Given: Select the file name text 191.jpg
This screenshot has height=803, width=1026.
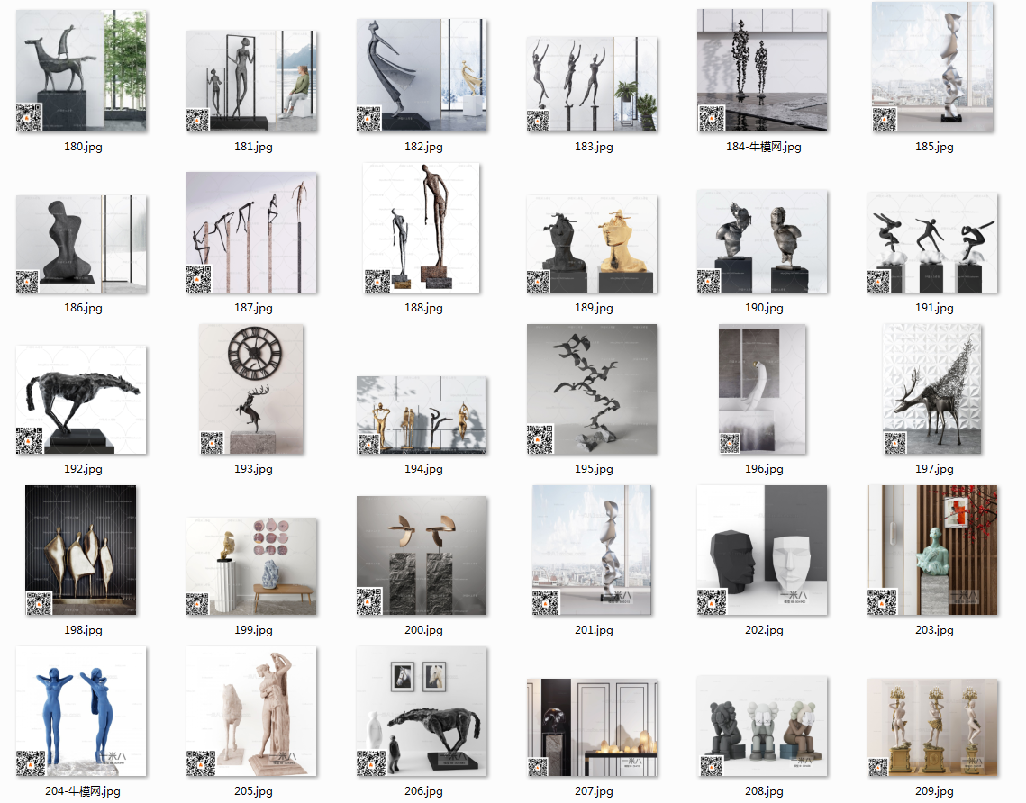Looking at the screenshot, I should pyautogui.click(x=934, y=308).
